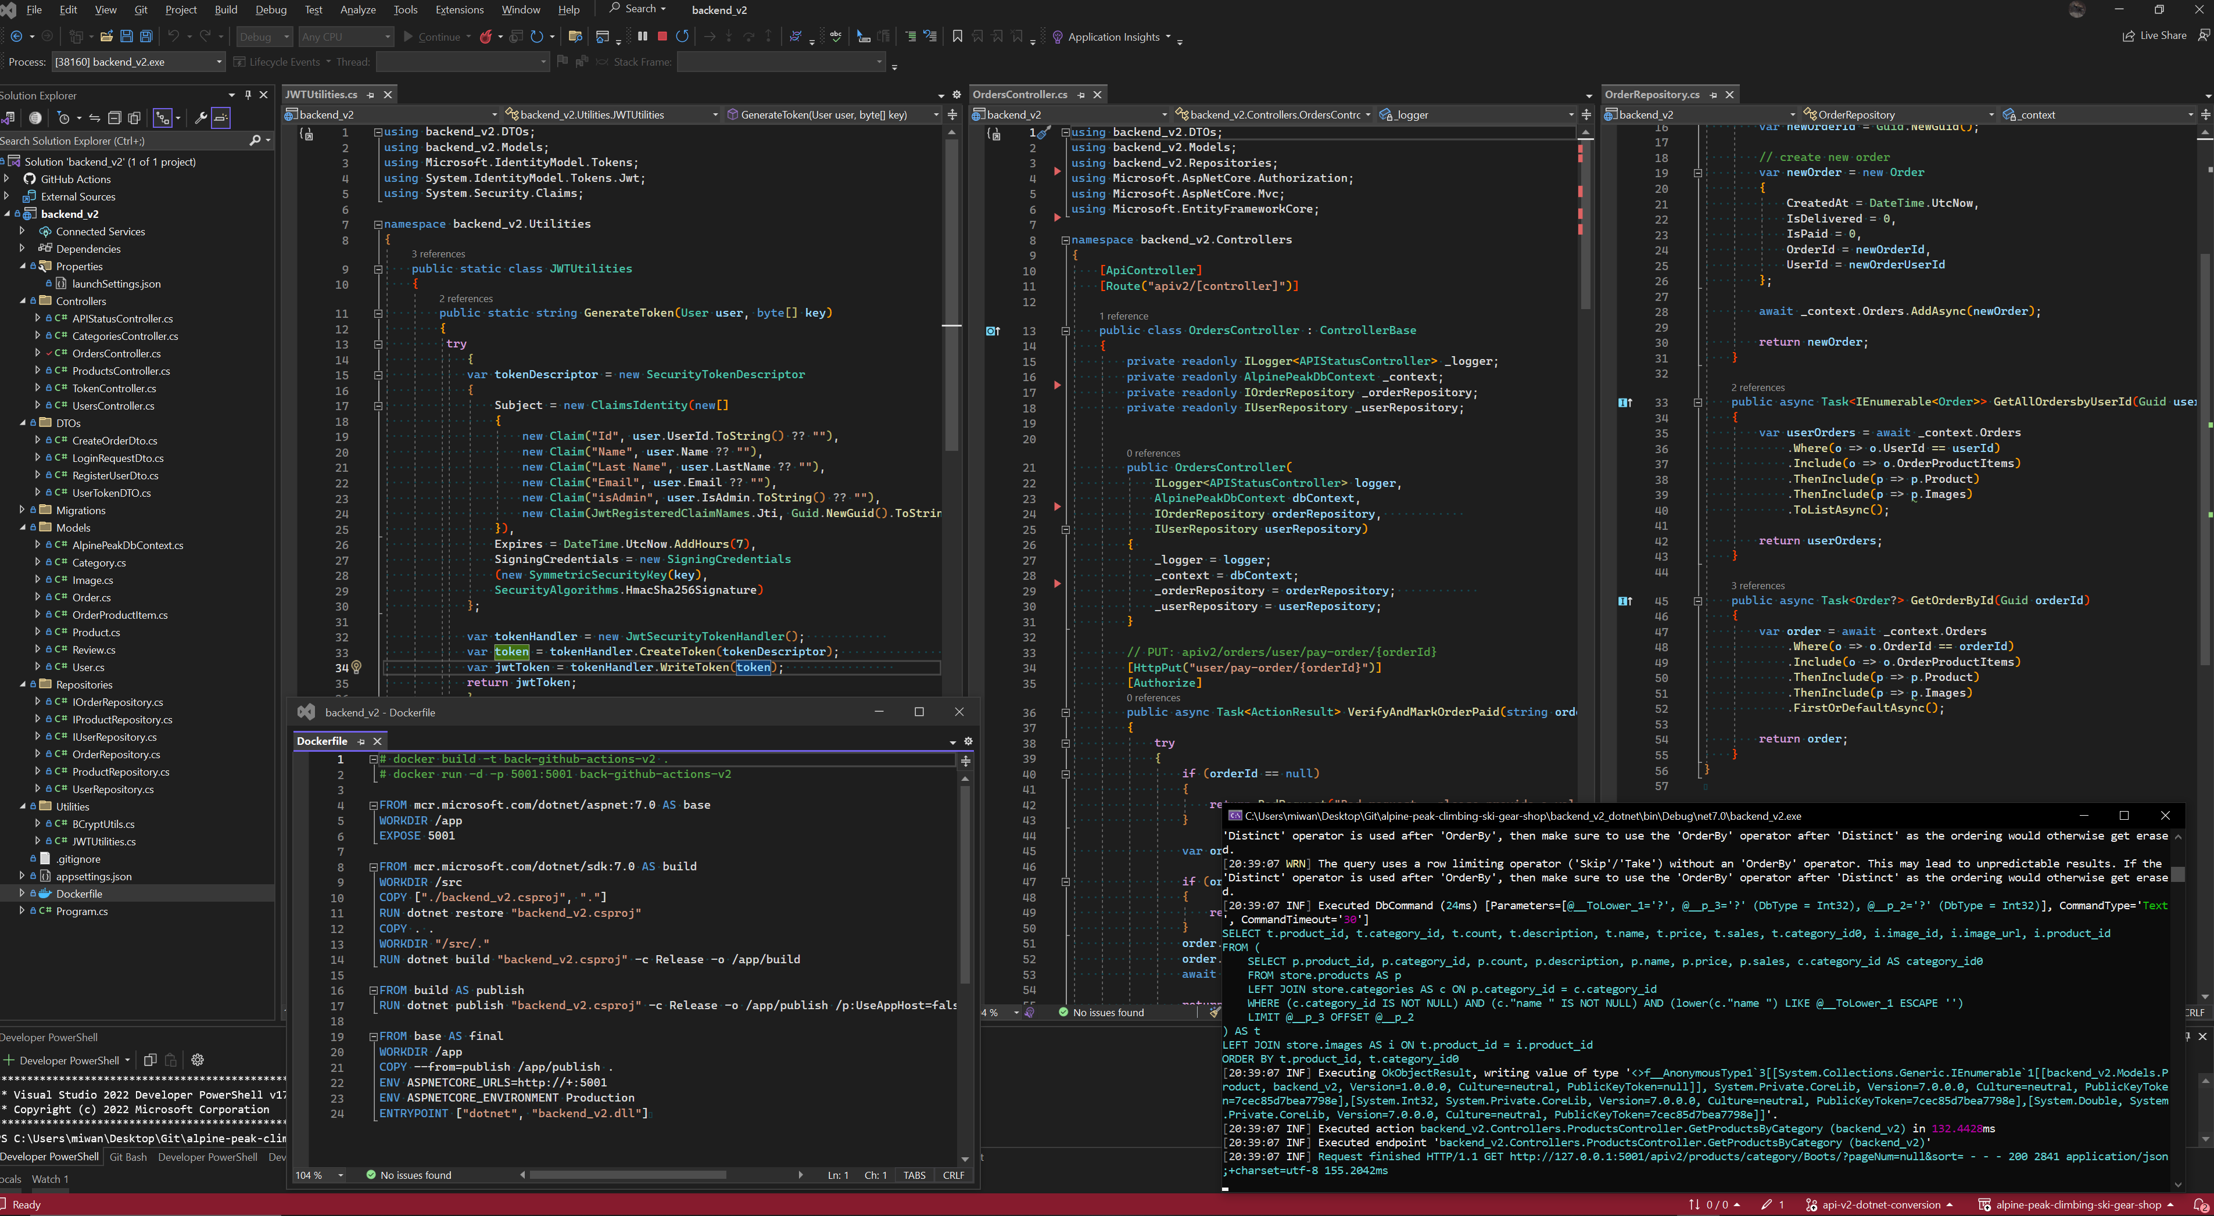Click the Break All pause icon
This screenshot has height=1216, width=2214.
point(642,36)
